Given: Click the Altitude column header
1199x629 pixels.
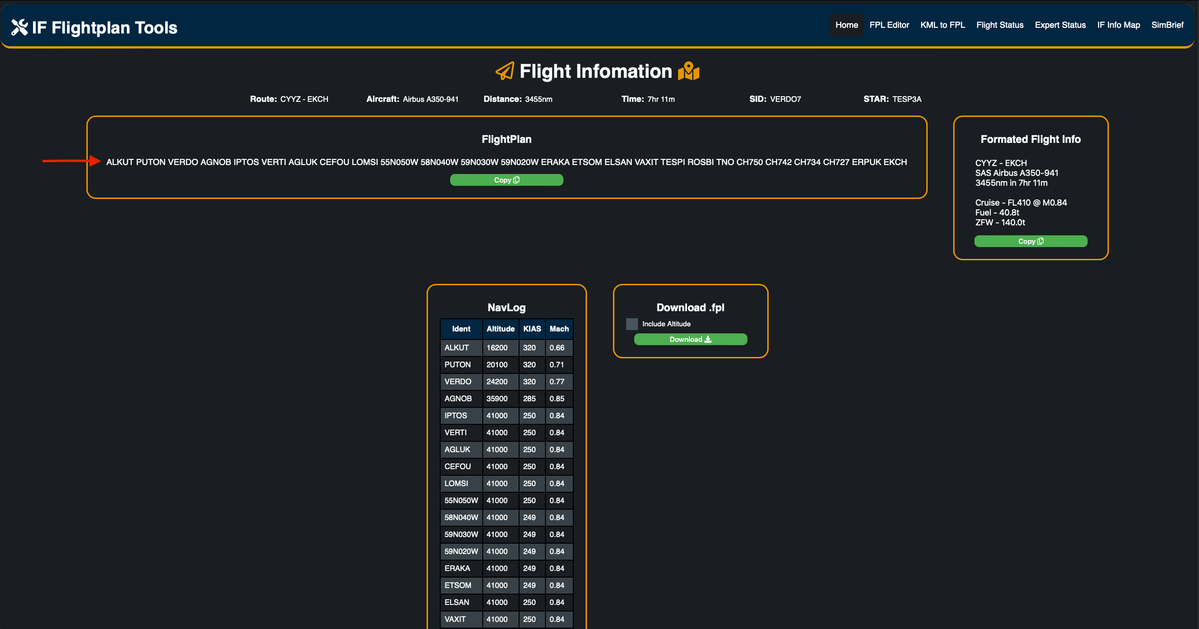Looking at the screenshot, I should pyautogui.click(x=500, y=329).
